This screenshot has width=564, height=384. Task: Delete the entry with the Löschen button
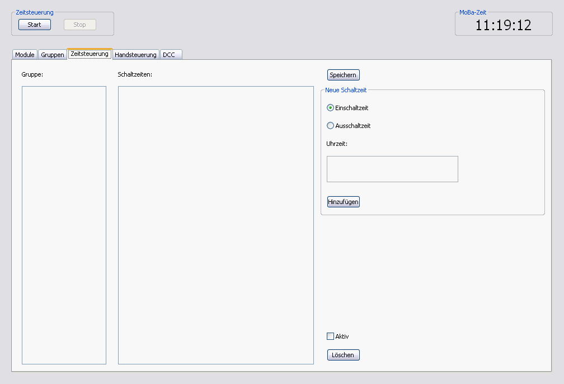point(343,355)
